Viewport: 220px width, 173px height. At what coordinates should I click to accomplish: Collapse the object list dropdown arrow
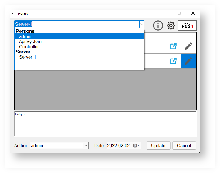141,24
